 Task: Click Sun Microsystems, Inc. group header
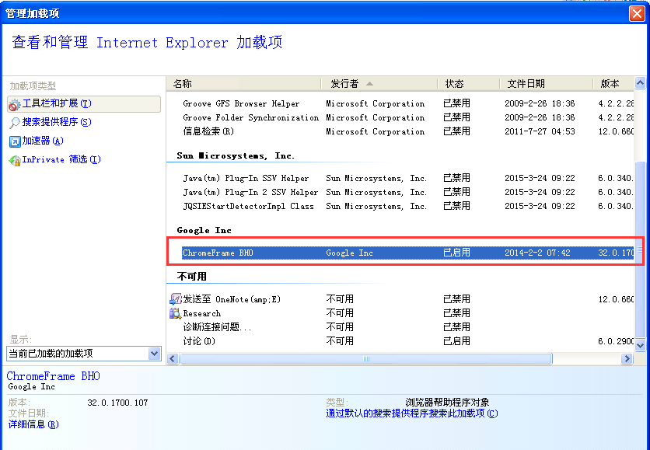click(236, 155)
